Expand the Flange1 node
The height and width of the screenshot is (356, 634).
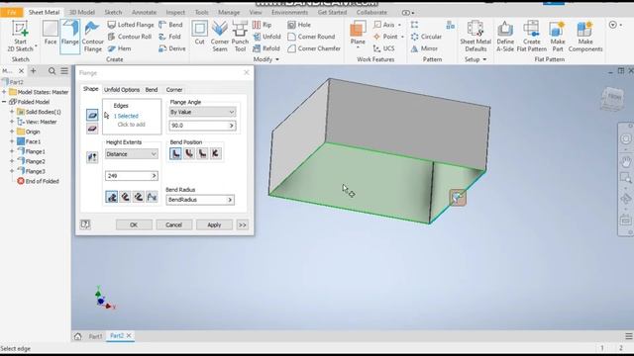click(12, 151)
